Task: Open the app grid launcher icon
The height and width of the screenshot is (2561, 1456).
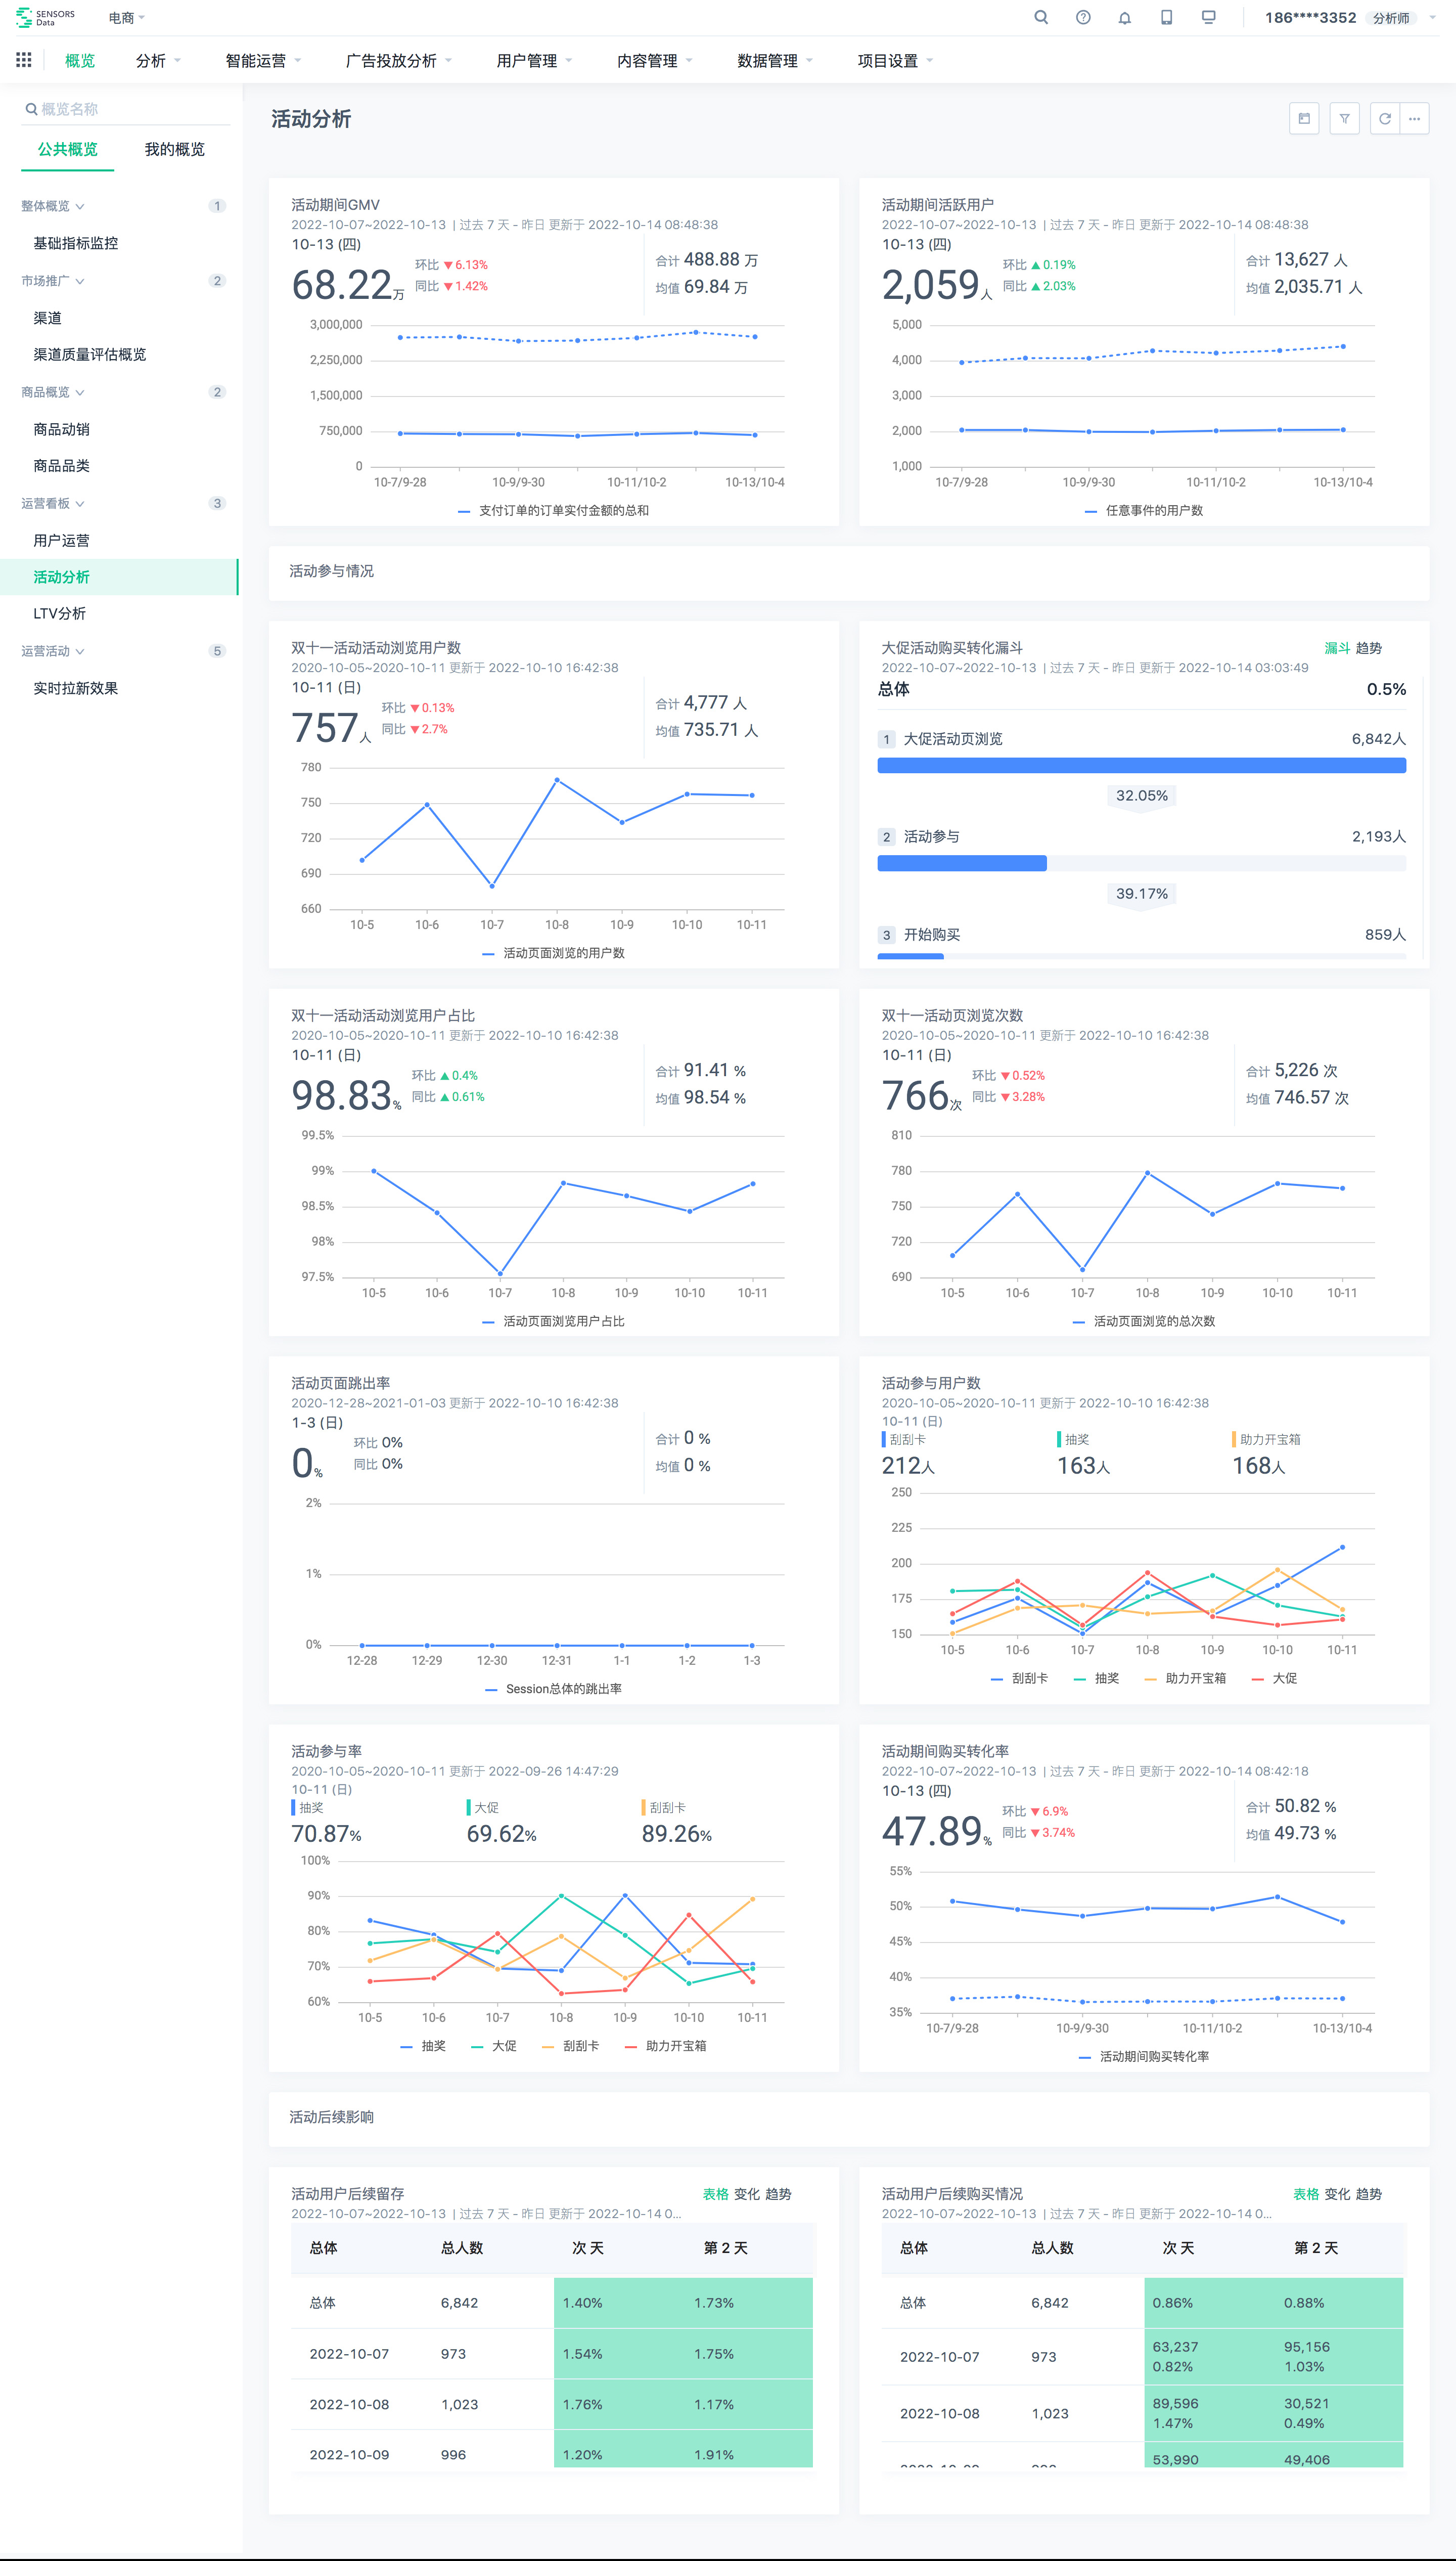Action: click(x=24, y=60)
